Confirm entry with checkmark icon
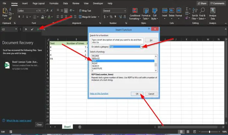This screenshot has width=228, height=135. (x=32, y=29)
